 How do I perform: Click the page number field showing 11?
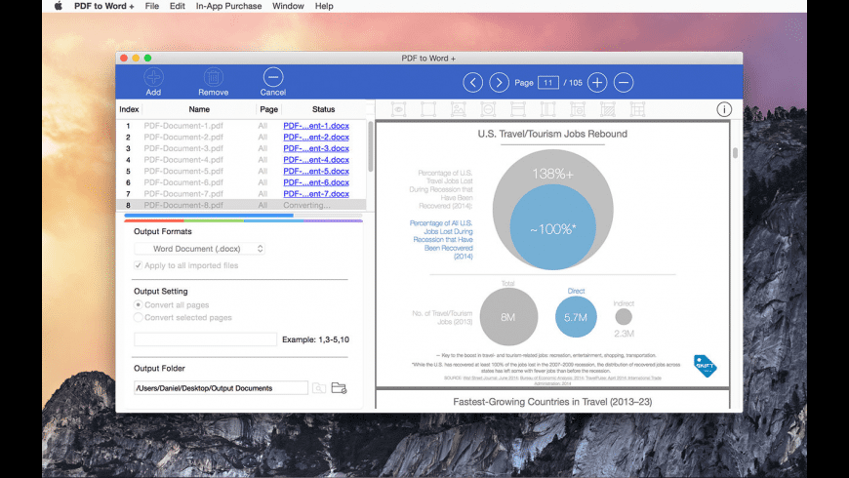pyautogui.click(x=548, y=82)
